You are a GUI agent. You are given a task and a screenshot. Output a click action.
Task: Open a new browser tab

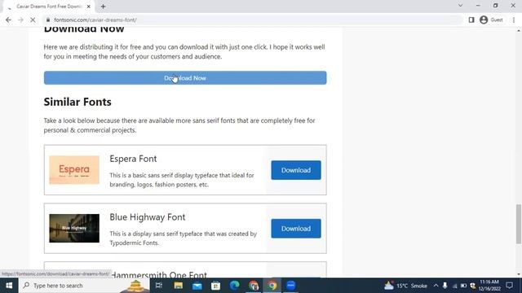(x=104, y=7)
